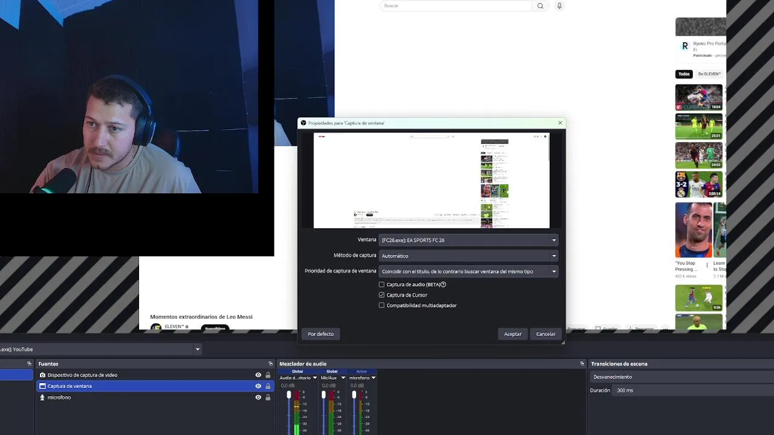Open the Ventana window selection dropdown
774x435 pixels.
468,240
